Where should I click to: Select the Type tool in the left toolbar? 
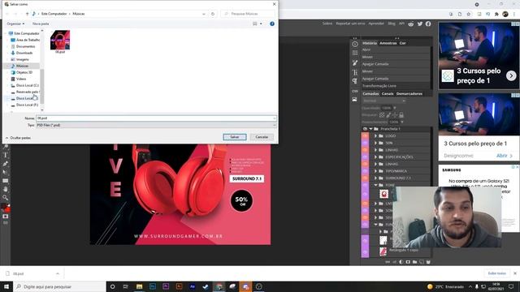tap(6, 155)
